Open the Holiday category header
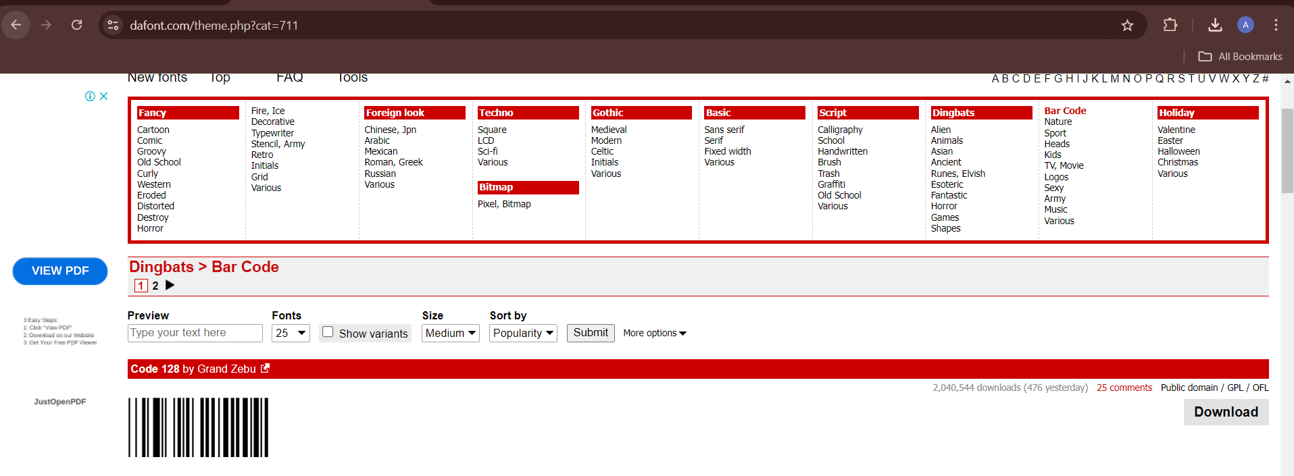1294x476 pixels. [1208, 113]
